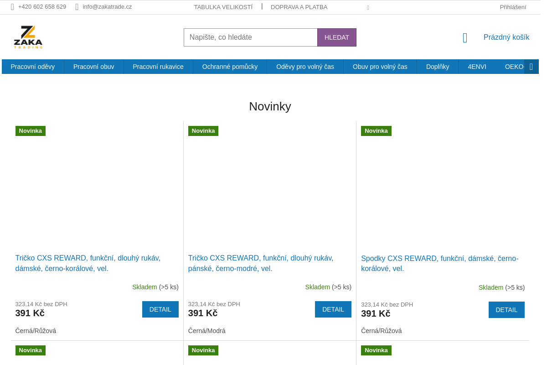Click the ZAKA Trading logo
This screenshot has height=365, width=547.
28,37
